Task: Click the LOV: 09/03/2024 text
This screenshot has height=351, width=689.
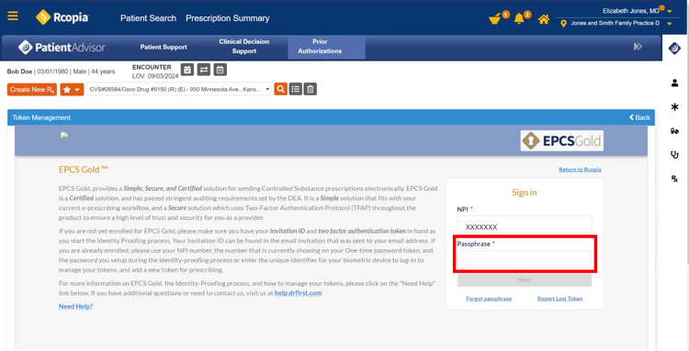Action: pos(155,76)
